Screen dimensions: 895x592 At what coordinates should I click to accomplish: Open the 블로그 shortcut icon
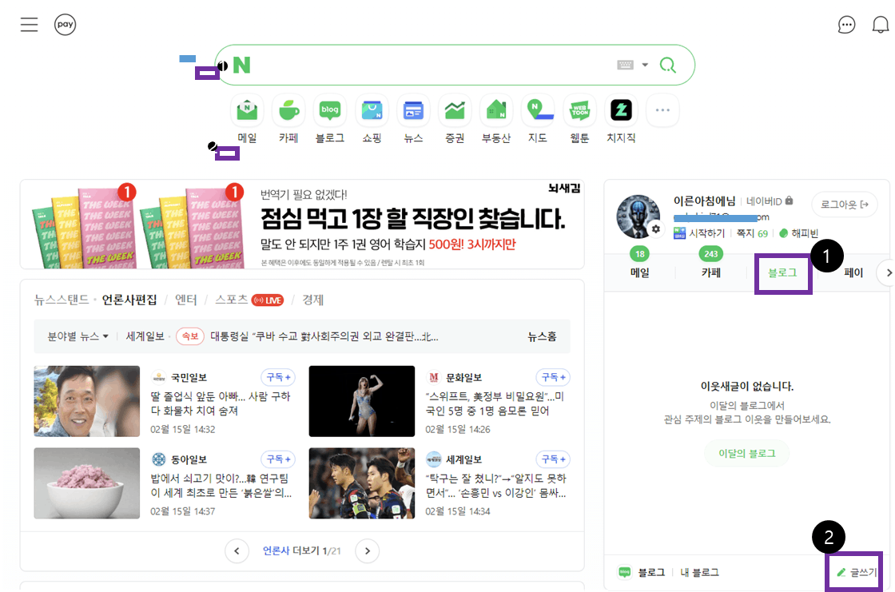[330, 111]
